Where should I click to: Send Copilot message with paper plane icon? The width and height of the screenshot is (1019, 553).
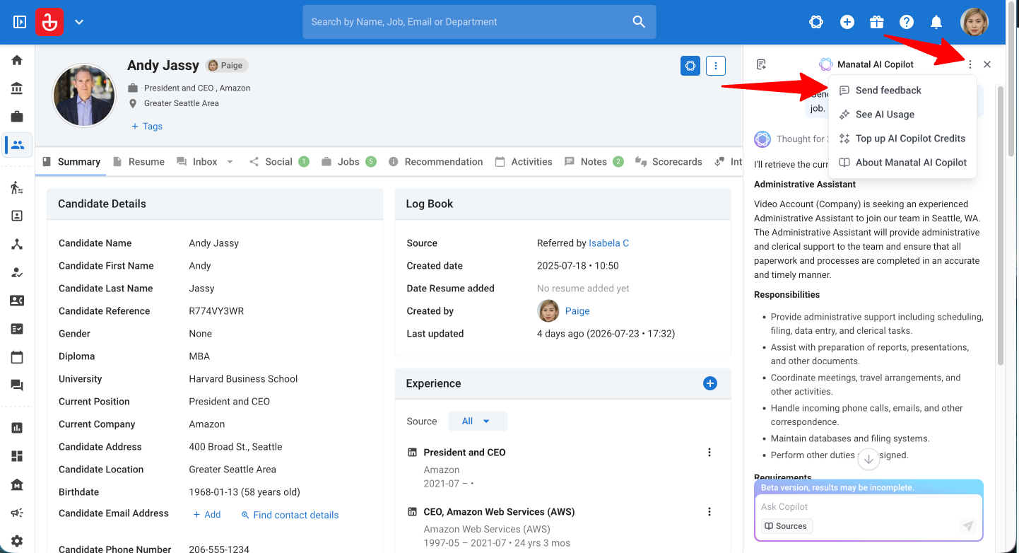click(x=968, y=526)
